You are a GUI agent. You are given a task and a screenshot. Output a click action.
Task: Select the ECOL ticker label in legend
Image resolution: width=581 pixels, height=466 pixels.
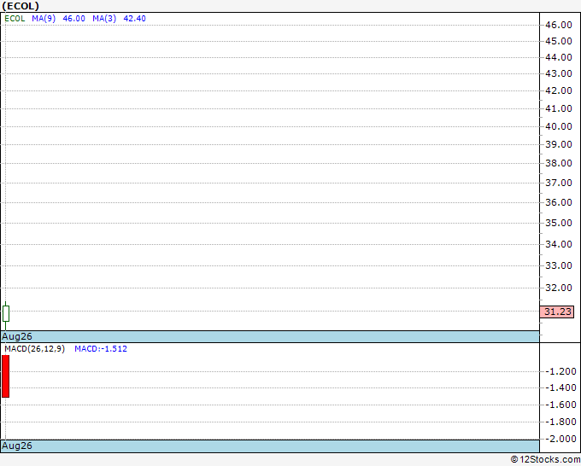[x=15, y=19]
